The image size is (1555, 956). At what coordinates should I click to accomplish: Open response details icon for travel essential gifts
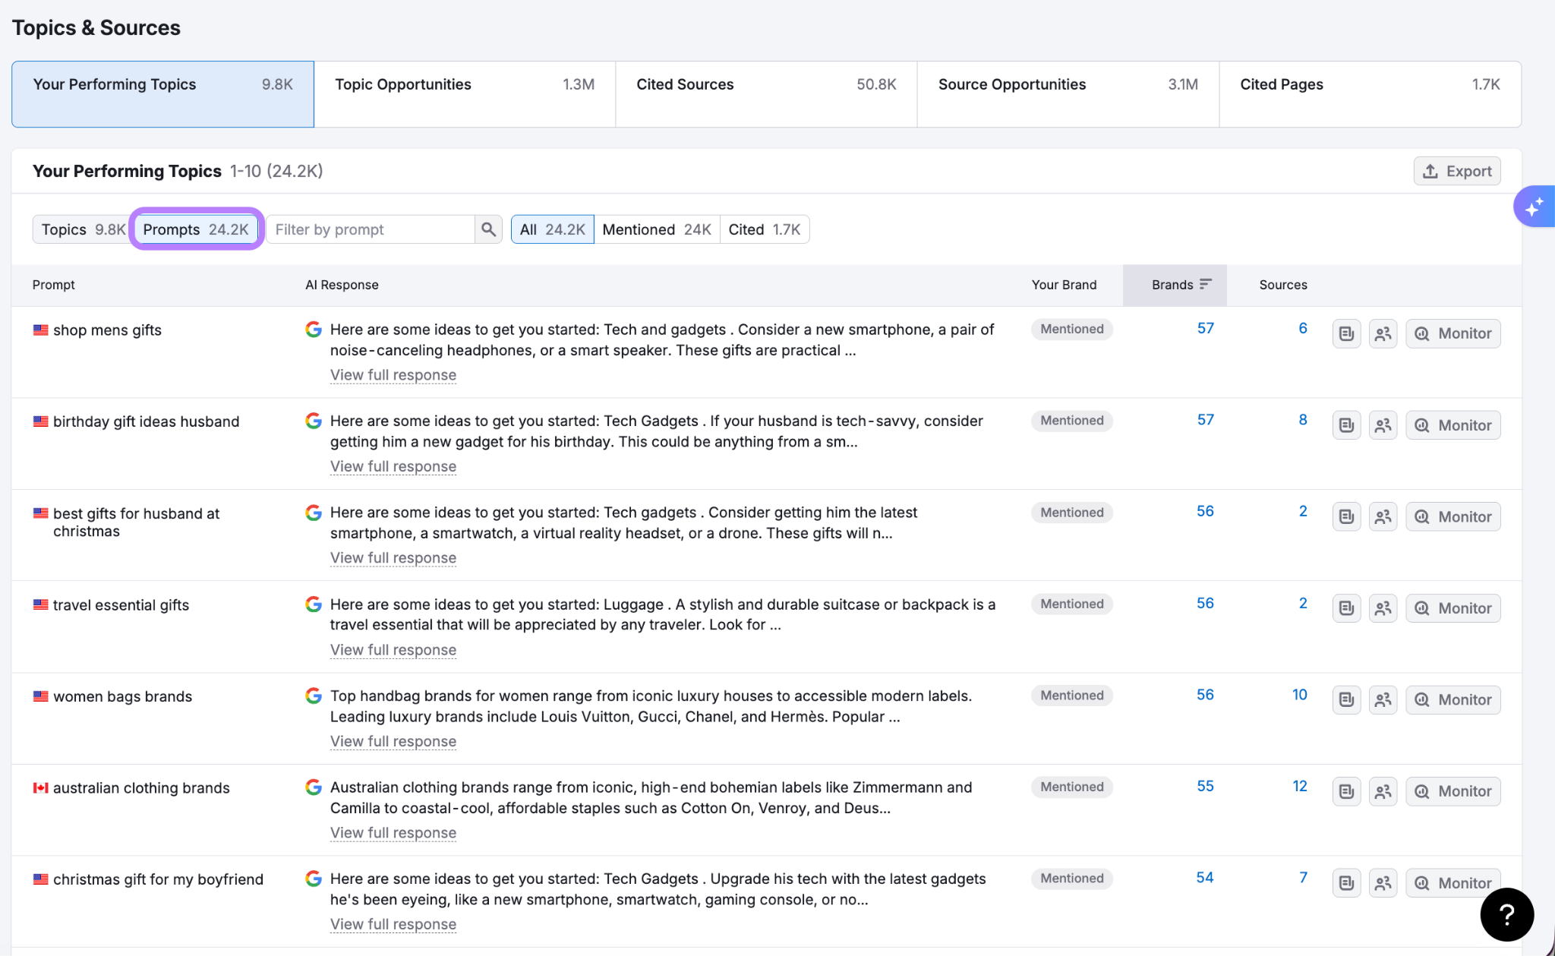(x=1346, y=608)
